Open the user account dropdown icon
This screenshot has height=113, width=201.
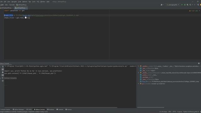tap(162, 5)
